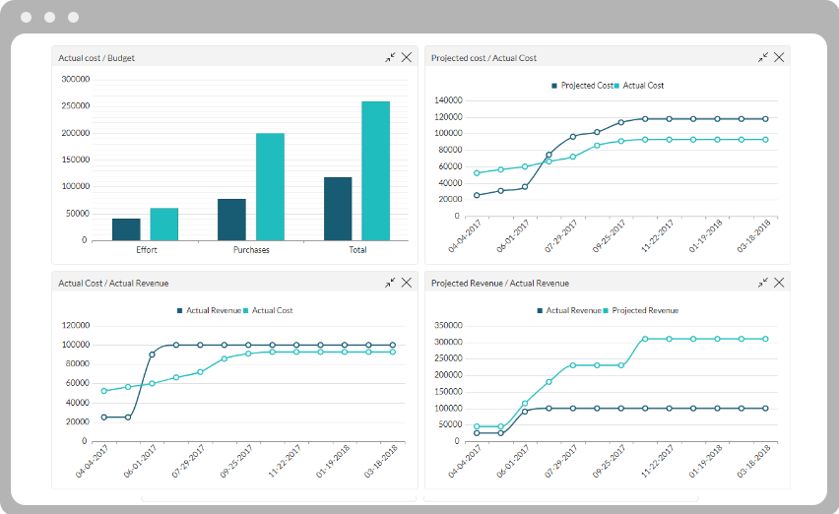This screenshot has height=514, width=839.
Task: Toggle Projected Revenue legend in bottom-right chart
Action: (644, 310)
